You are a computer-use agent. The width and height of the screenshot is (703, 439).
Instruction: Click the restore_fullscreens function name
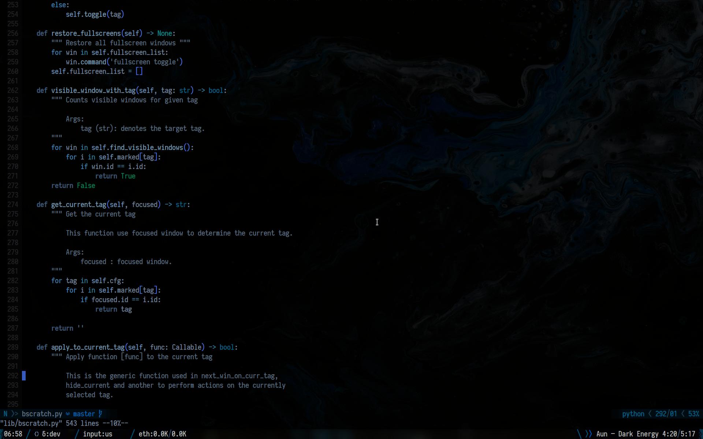pyautogui.click(x=86, y=33)
